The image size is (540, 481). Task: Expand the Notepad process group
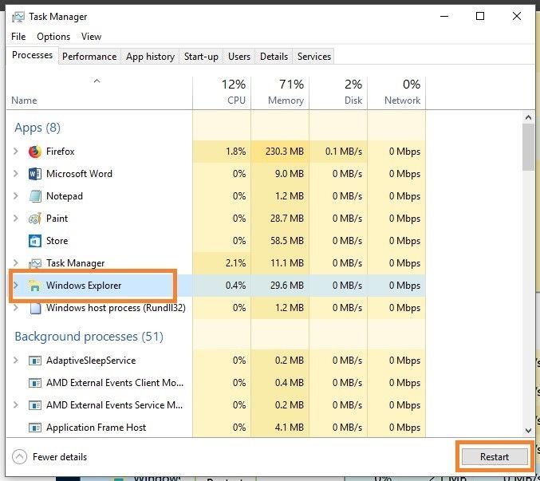(x=15, y=196)
